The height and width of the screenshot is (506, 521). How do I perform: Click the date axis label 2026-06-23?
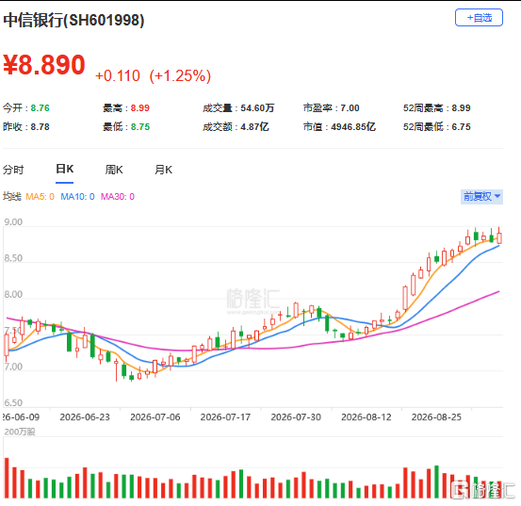pos(85,417)
